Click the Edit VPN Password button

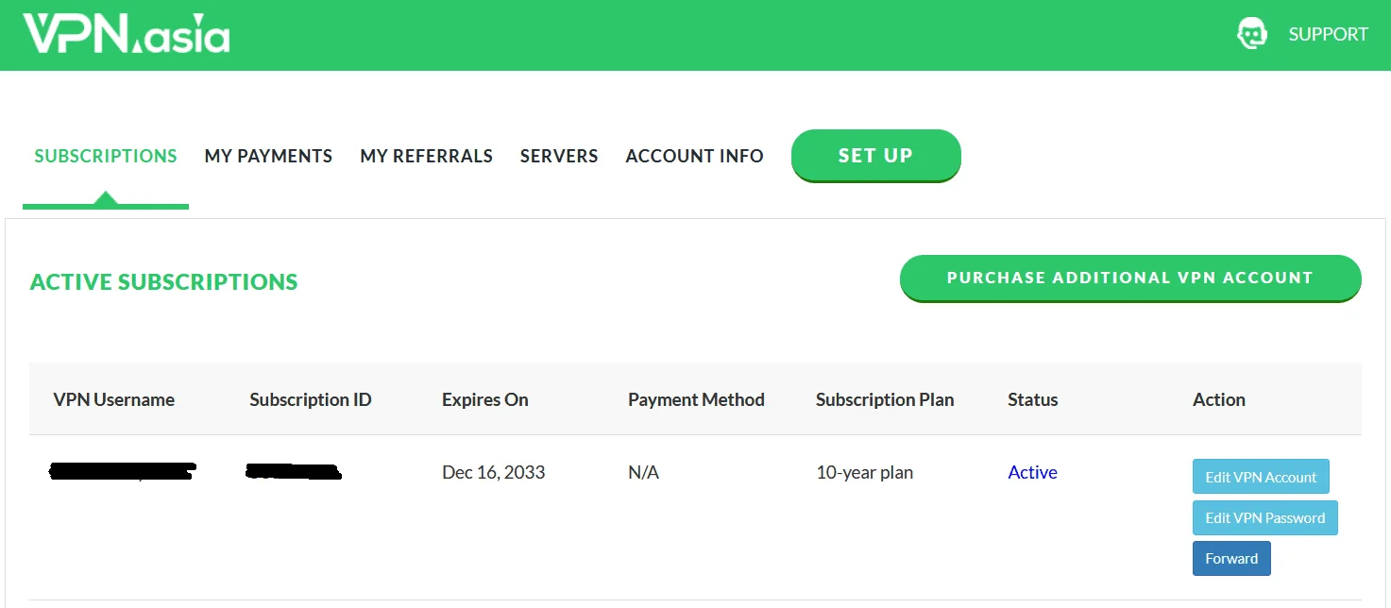tap(1265, 517)
